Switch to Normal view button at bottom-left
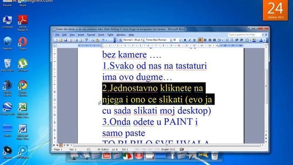The width and height of the screenshot is (293, 165). [x=54, y=145]
